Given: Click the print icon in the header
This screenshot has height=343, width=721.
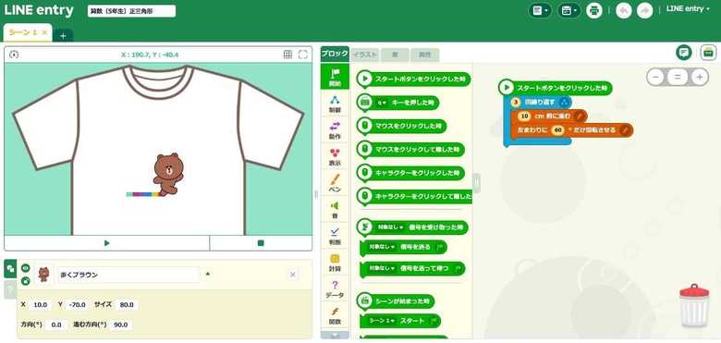Looking at the screenshot, I should click(594, 10).
